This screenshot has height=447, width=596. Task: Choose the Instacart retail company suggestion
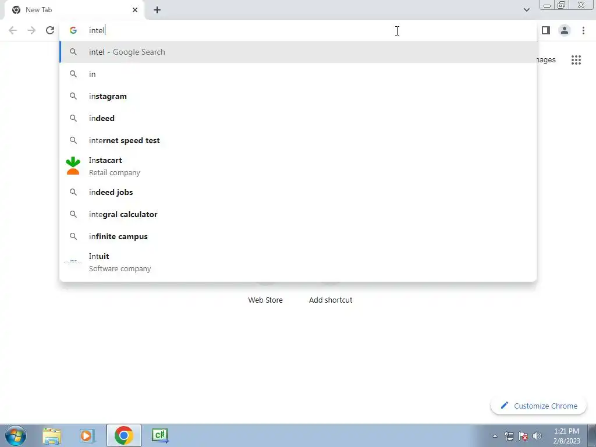click(x=298, y=166)
